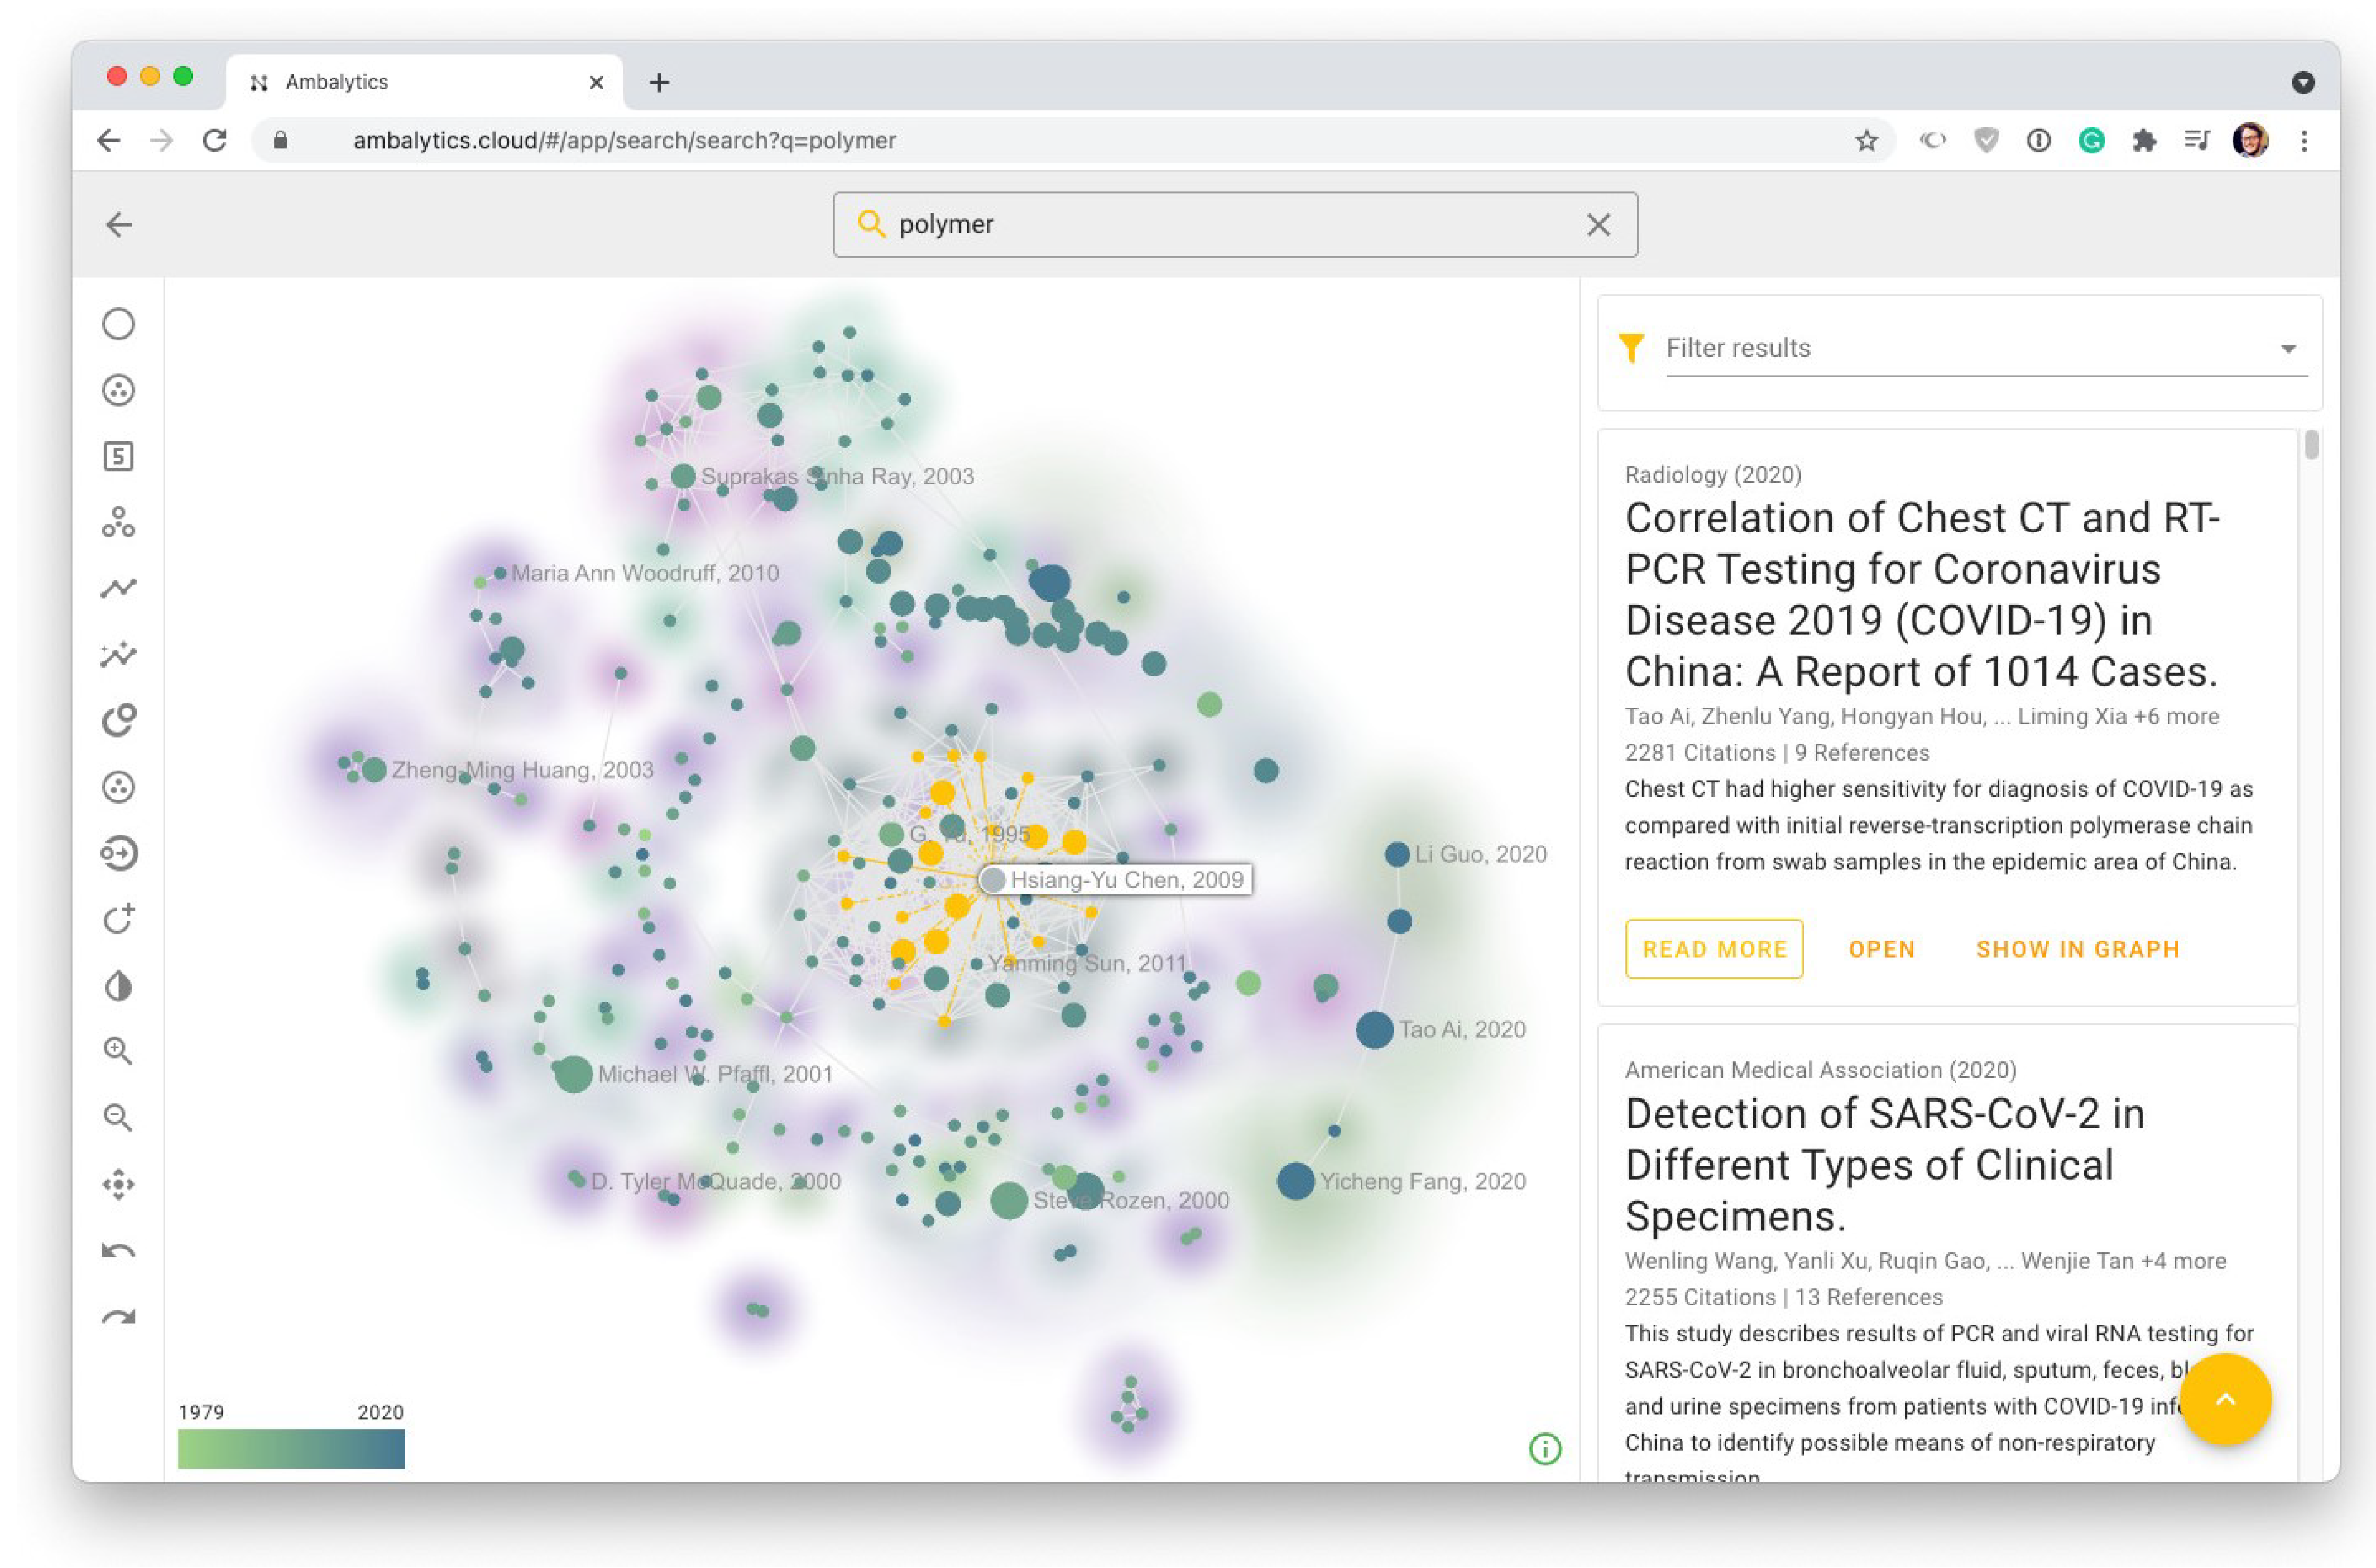Expand the Filter results dropdown
Viewport: 2376px width, 1568px height.
pyautogui.click(x=2287, y=349)
